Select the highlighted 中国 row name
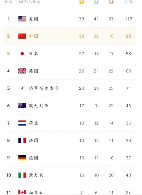 (x=33, y=36)
